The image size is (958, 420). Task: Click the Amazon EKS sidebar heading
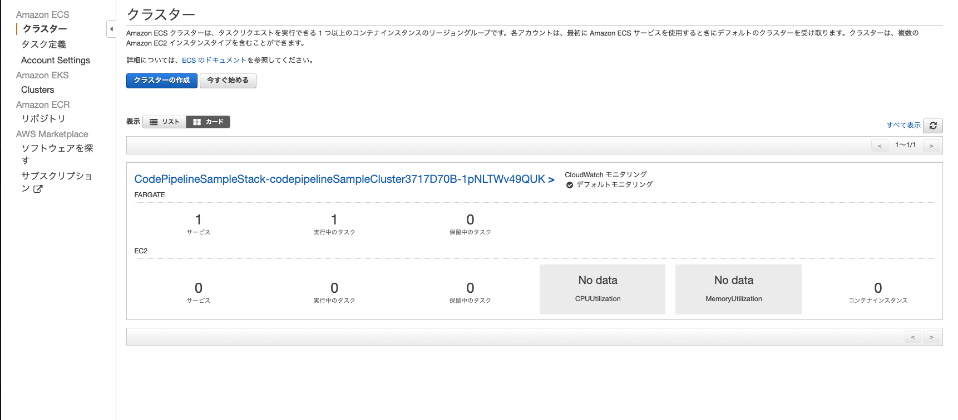[42, 75]
